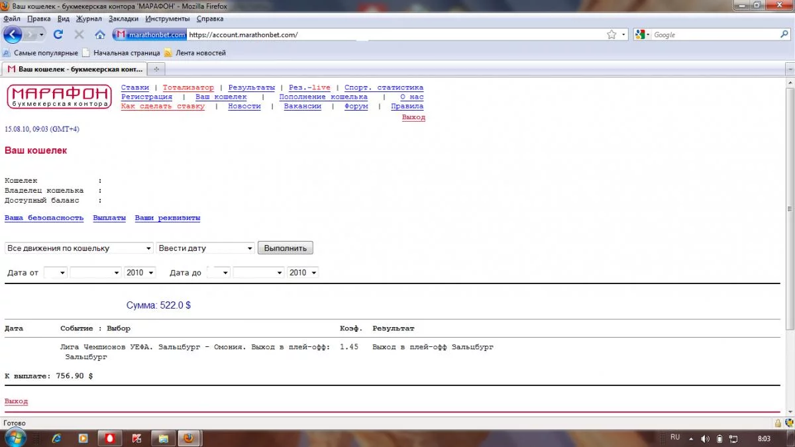
Task: Click the Выполнить button
Action: point(286,248)
